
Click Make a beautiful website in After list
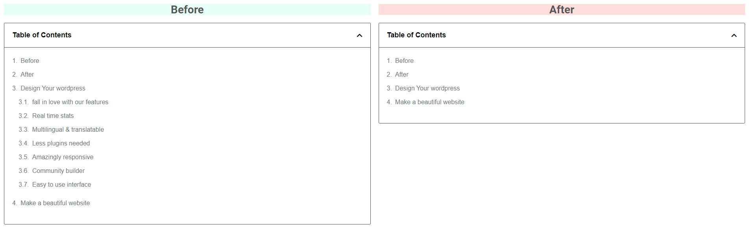point(429,102)
